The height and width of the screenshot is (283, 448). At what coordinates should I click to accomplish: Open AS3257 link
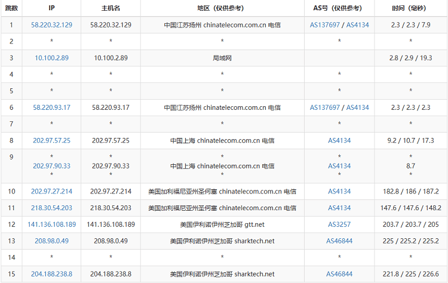coord(339,224)
